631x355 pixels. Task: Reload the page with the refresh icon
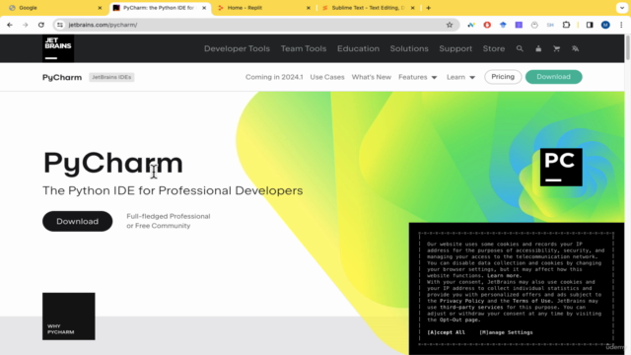coord(41,25)
